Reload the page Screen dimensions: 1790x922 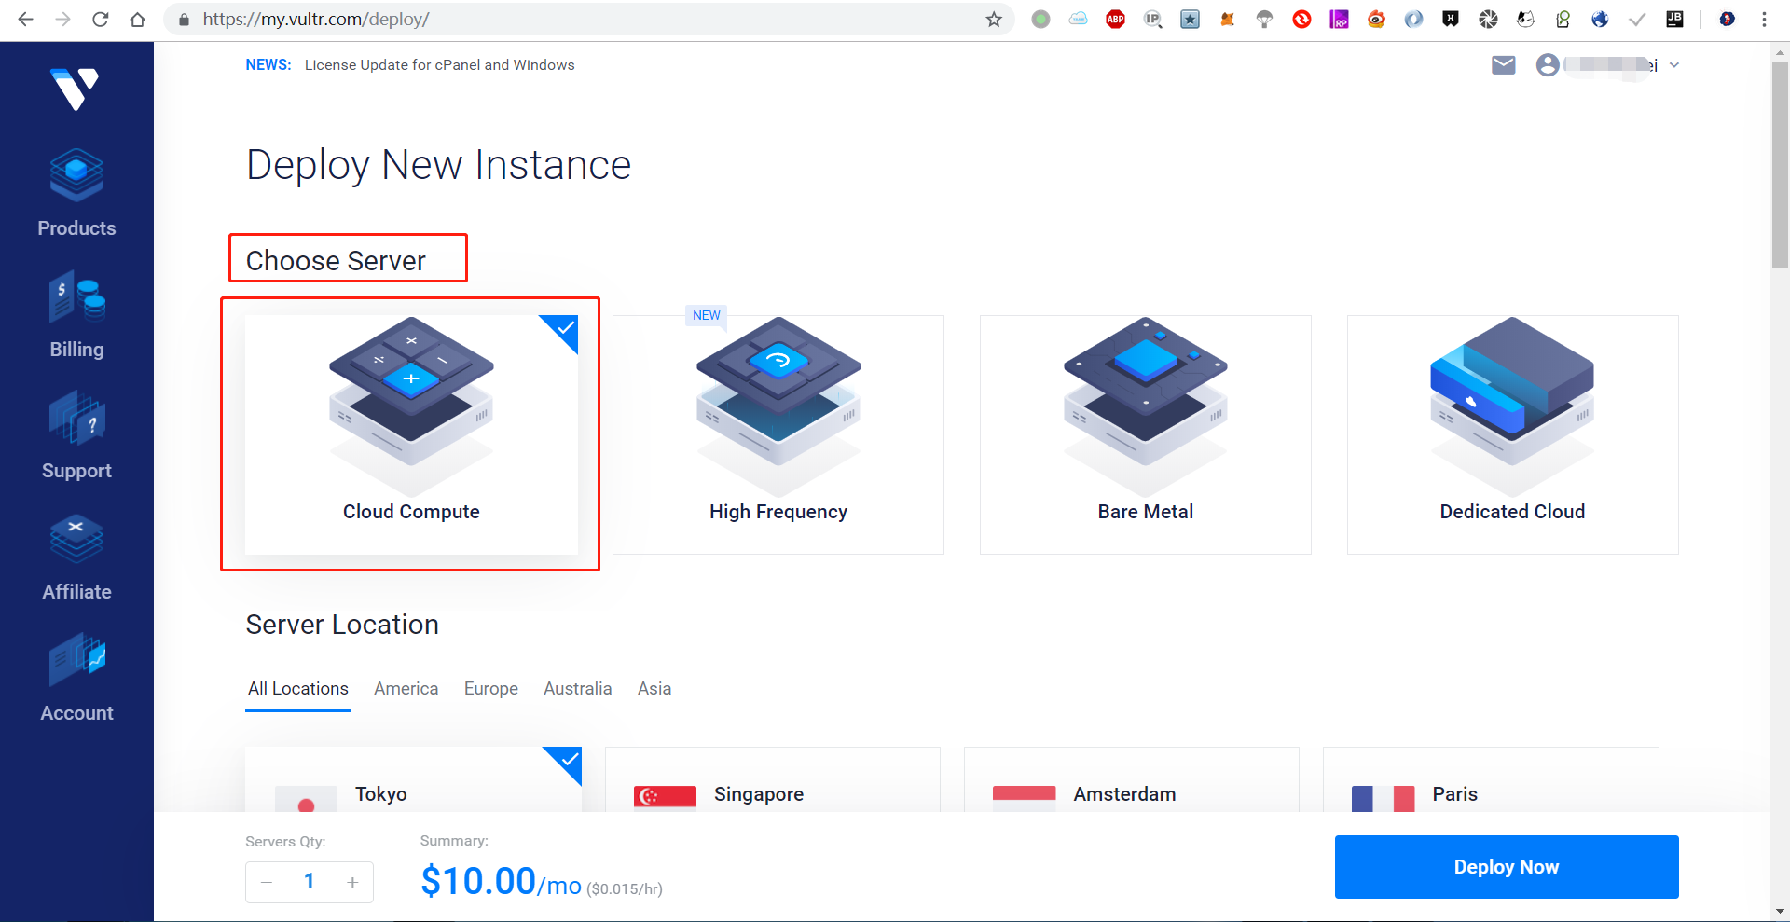(x=100, y=20)
